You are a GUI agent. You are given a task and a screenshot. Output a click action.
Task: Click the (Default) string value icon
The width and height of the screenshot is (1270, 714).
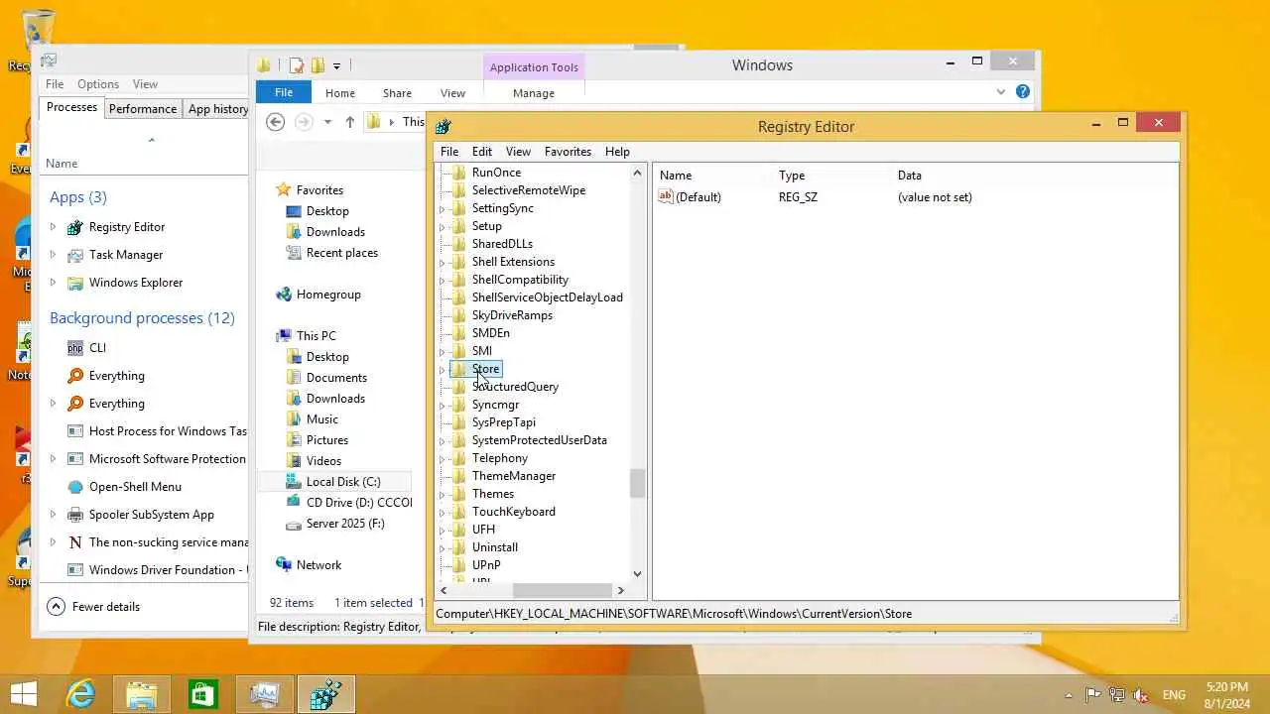click(x=666, y=196)
